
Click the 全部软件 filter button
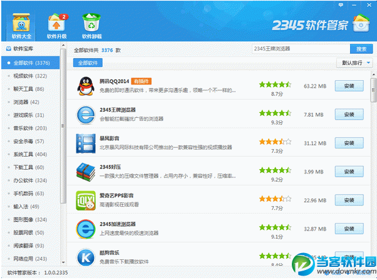88,63
